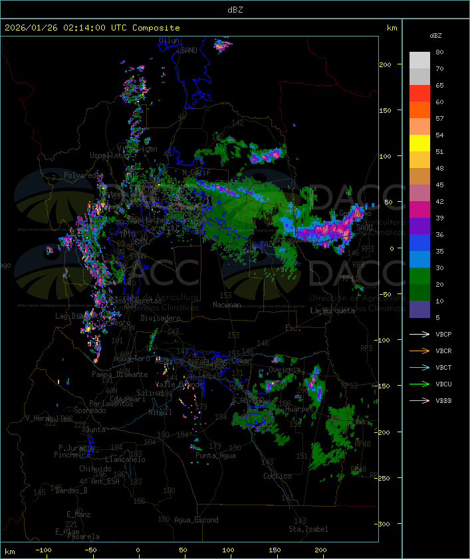Click the 200 tick on the vertical axis
Image resolution: width=470 pixels, height=559 pixels.
pos(385,64)
